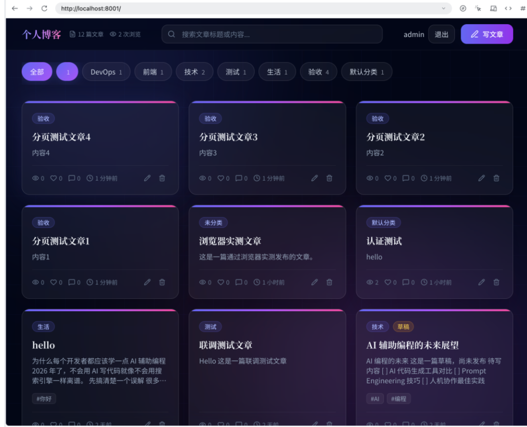Click the 退出 logout button
The image size is (527, 427).
click(442, 34)
